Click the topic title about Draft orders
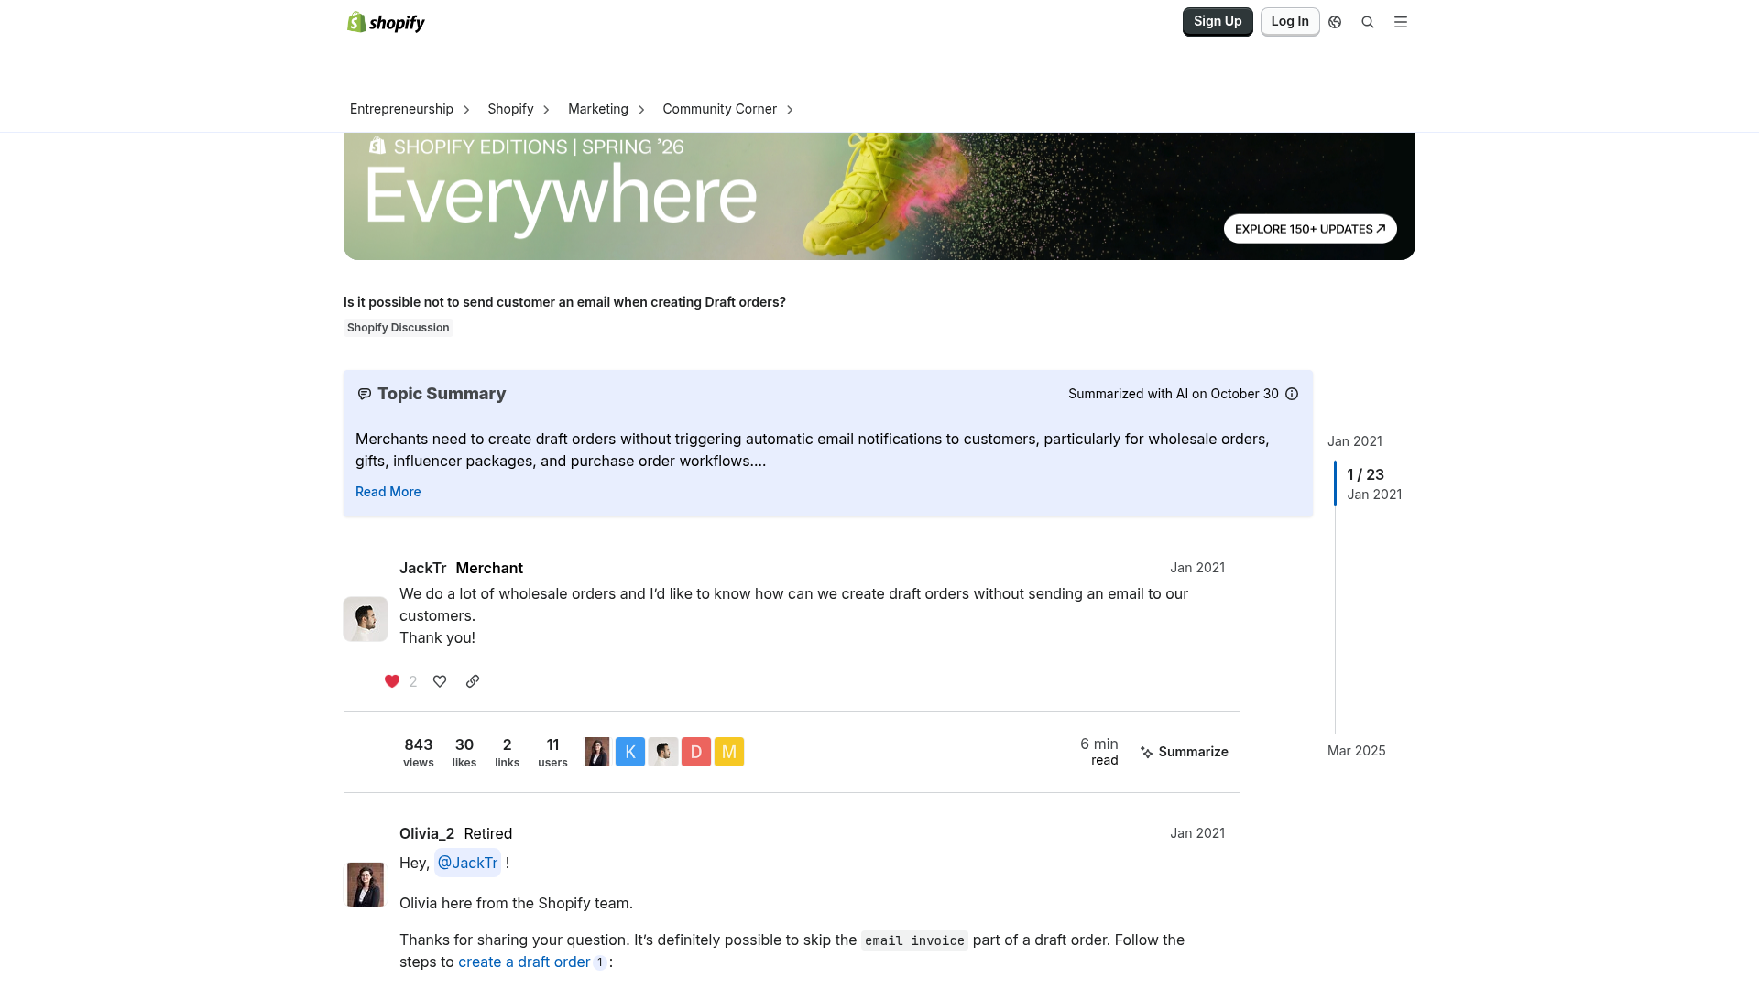This screenshot has width=1759, height=989. 564,302
